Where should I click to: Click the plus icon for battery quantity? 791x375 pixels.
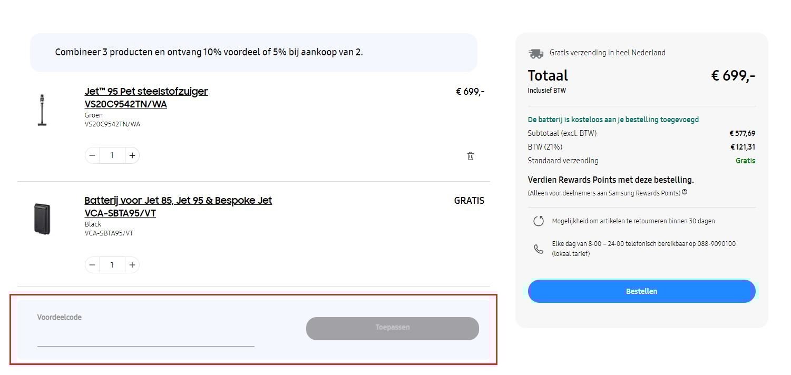(132, 264)
